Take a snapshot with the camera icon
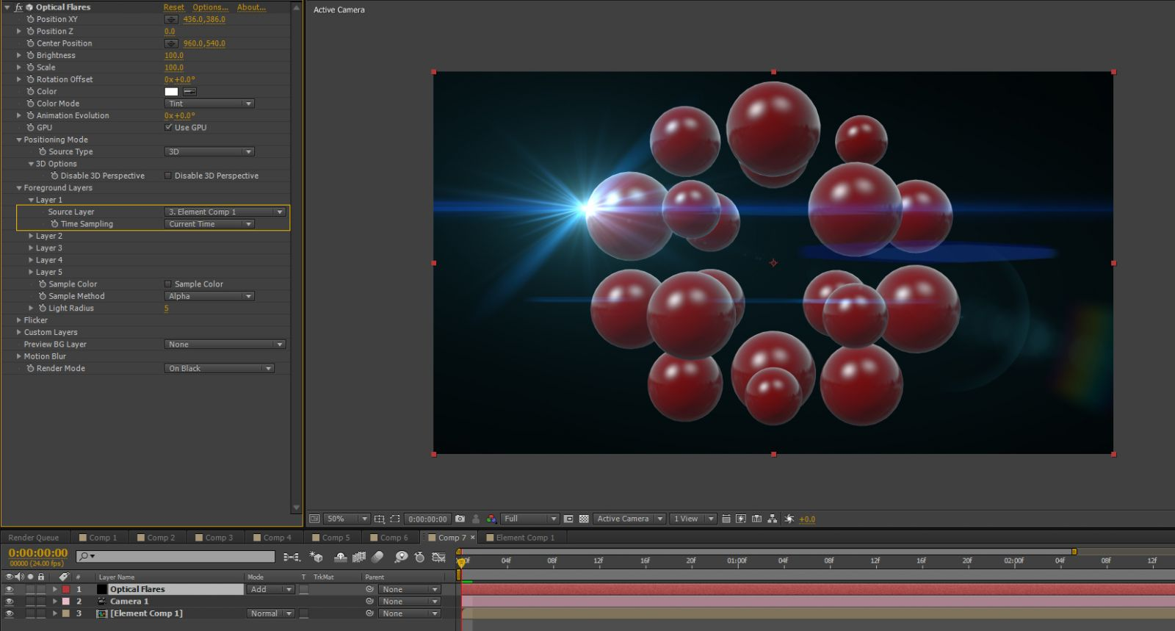Viewport: 1175px width, 631px height. [460, 519]
